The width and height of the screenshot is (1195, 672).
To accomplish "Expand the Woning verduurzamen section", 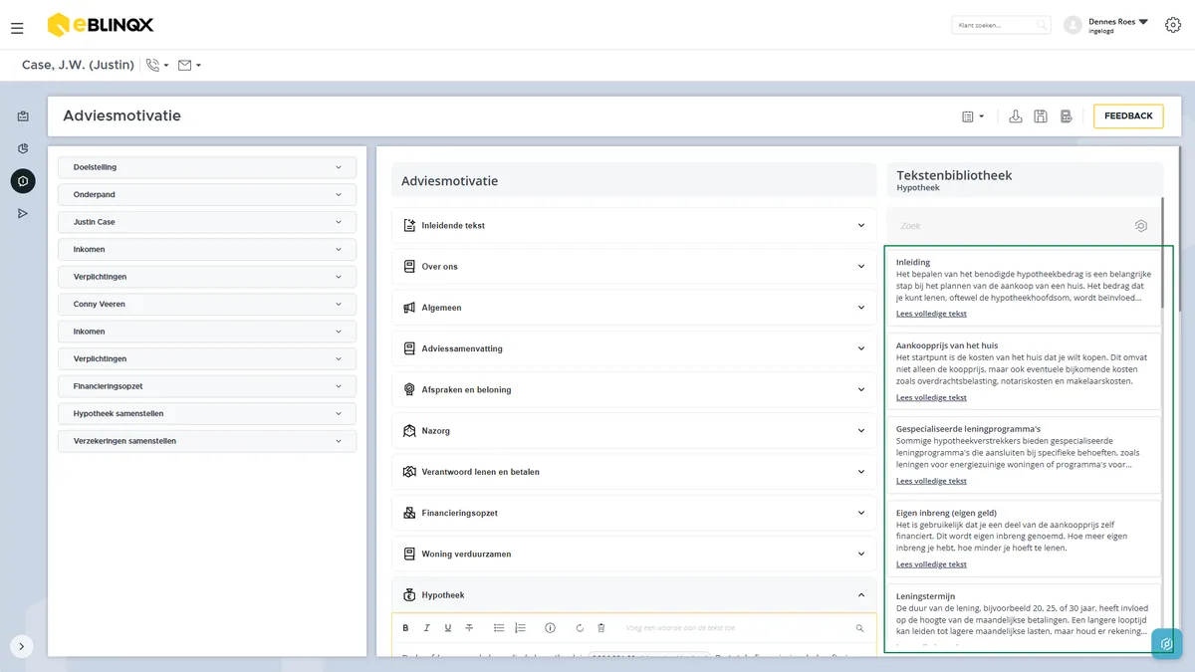I will click(x=634, y=554).
